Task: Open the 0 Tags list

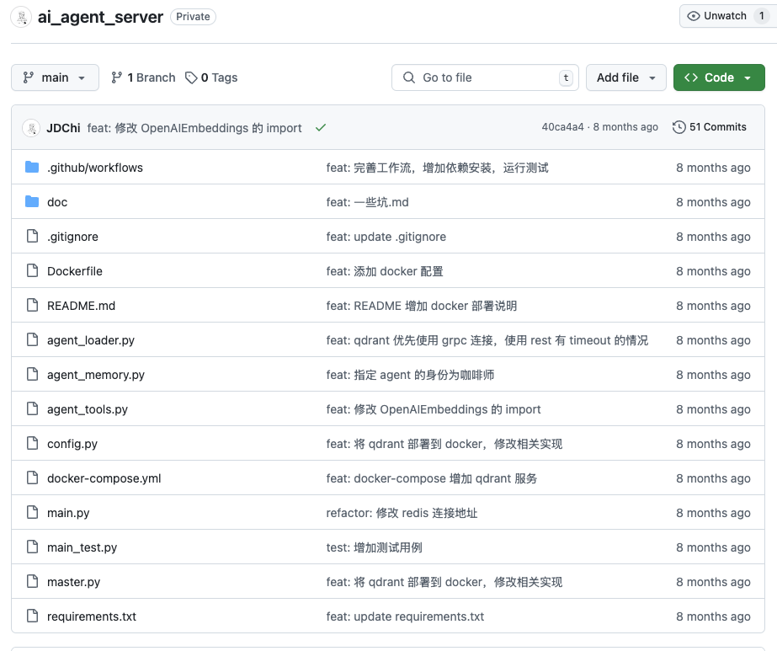Action: click(x=211, y=77)
